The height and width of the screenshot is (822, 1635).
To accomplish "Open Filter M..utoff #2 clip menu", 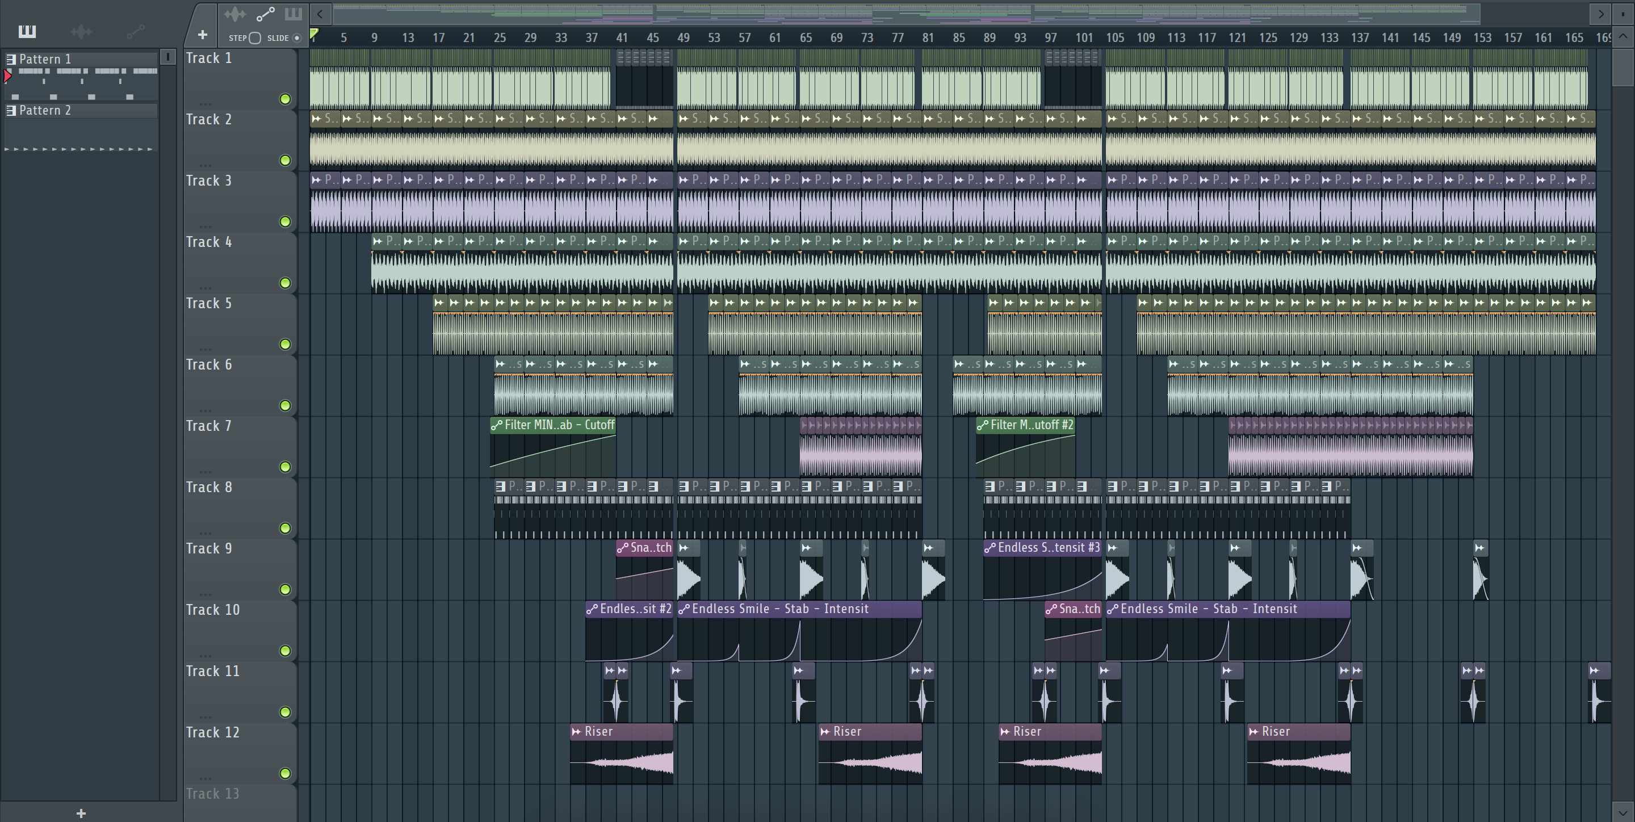I will 983,425.
